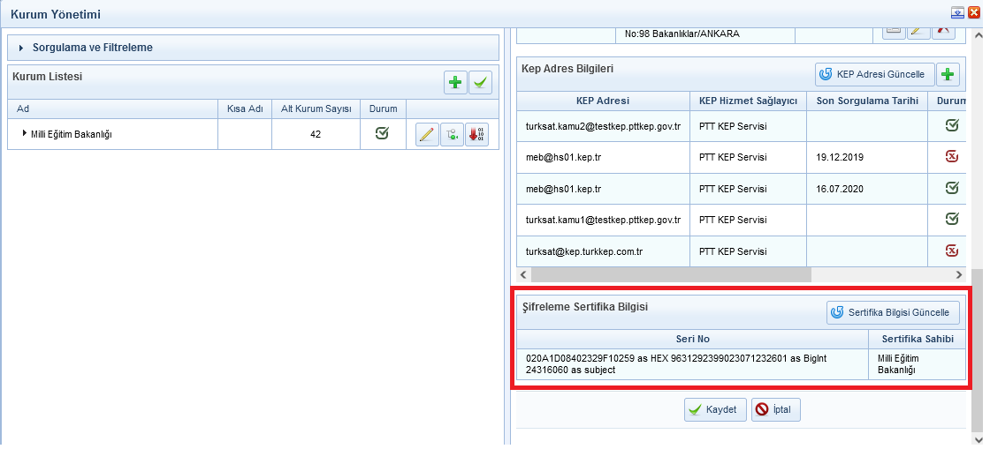The image size is (990, 449).
Task: Add a new KEP address with plus icon
Action: point(947,74)
